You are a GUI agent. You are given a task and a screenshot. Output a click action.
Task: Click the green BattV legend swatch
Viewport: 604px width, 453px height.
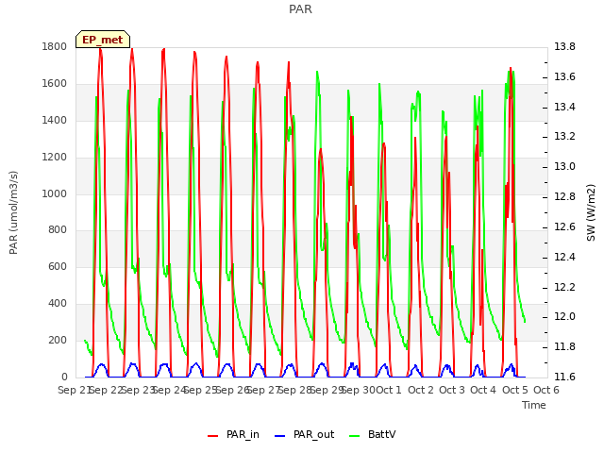(x=355, y=436)
